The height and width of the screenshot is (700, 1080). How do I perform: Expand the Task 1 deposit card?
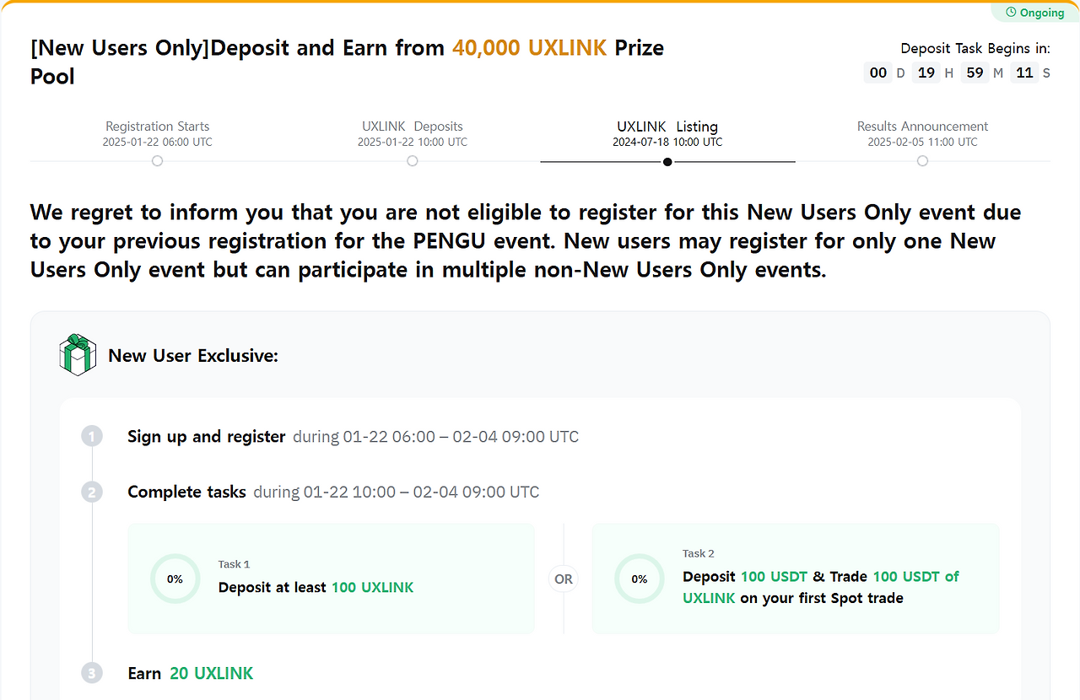pyautogui.click(x=331, y=579)
